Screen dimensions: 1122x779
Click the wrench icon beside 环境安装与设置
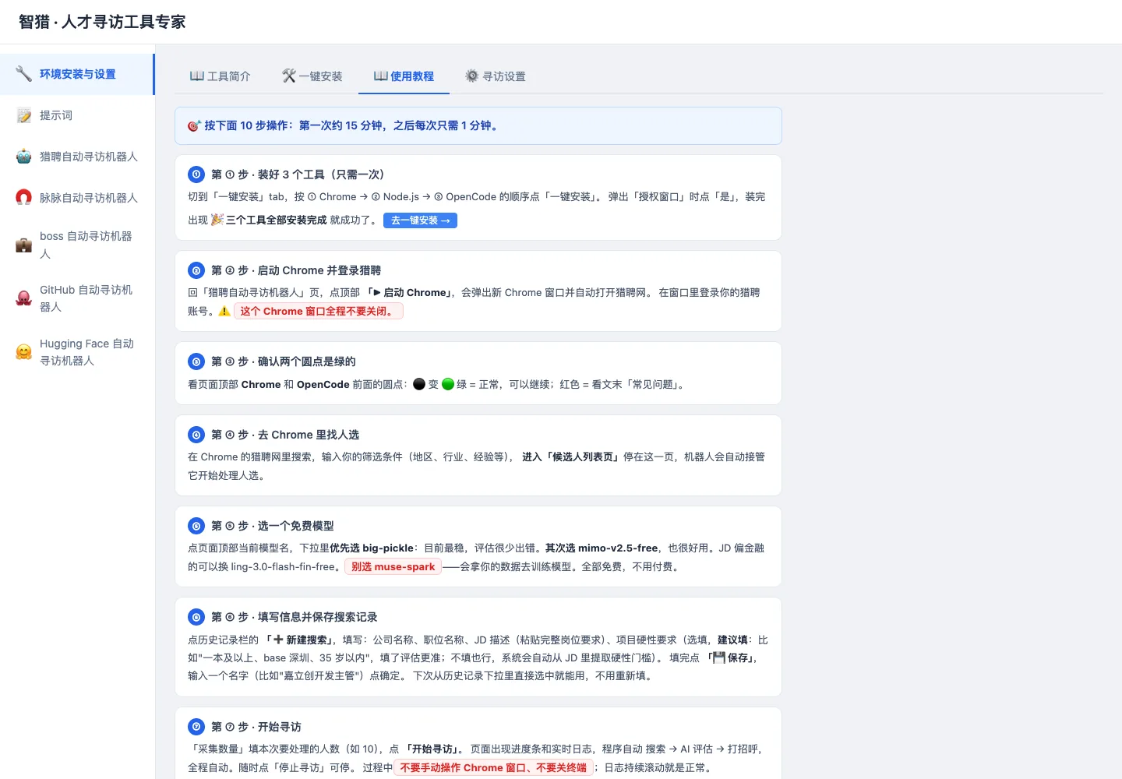coord(24,74)
